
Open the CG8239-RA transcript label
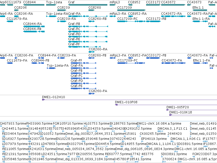67,19
